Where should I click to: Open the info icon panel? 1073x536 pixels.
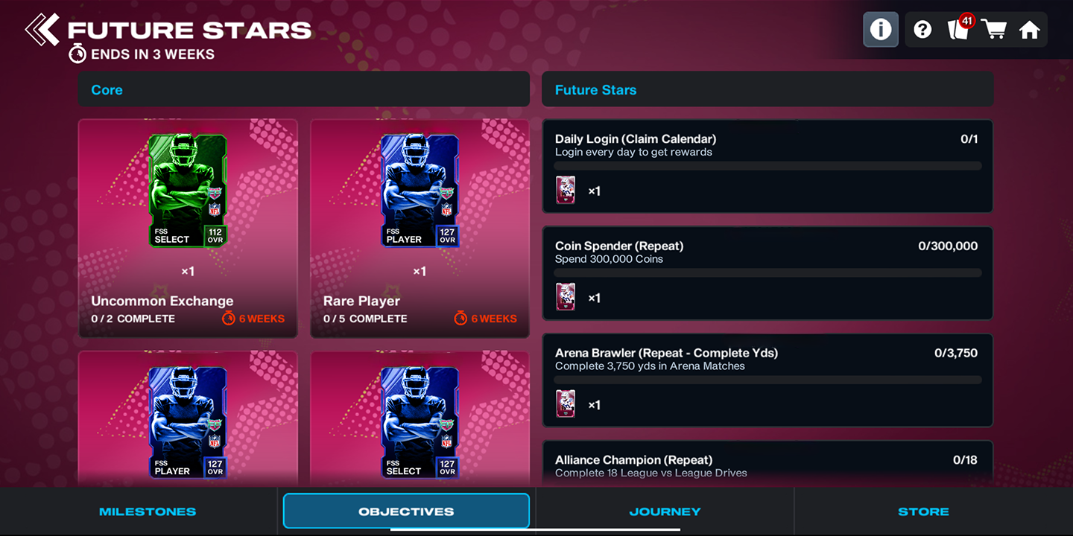pos(881,30)
